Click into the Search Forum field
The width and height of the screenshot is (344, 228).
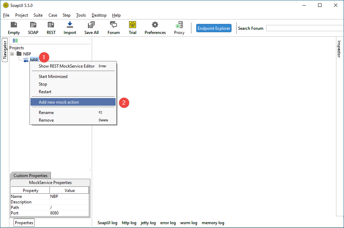[x=305, y=28]
